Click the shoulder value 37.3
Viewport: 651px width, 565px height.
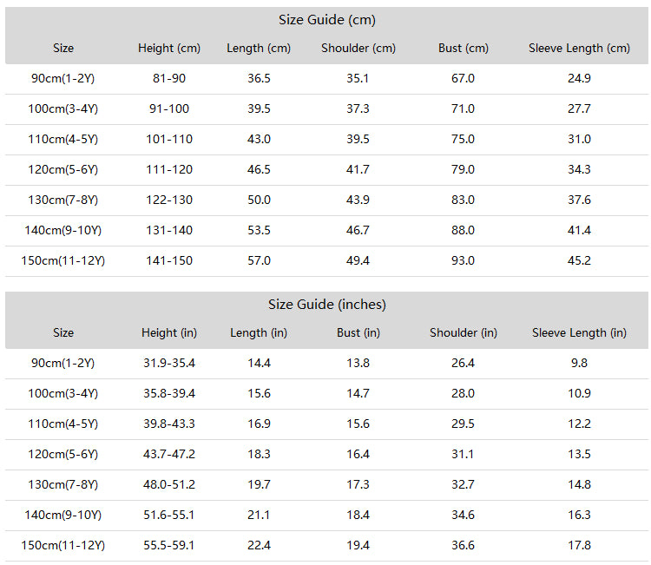[x=358, y=108]
